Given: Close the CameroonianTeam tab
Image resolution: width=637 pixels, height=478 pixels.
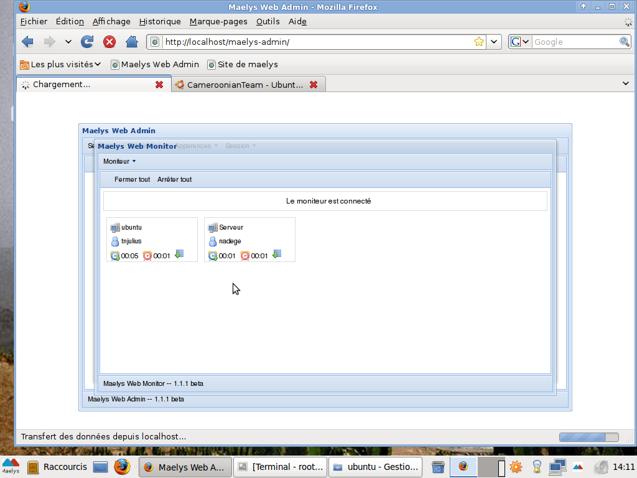Looking at the screenshot, I should click(x=314, y=85).
